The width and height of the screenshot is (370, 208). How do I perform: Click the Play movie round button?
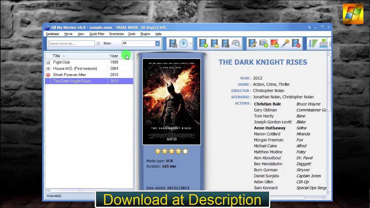(x=183, y=43)
